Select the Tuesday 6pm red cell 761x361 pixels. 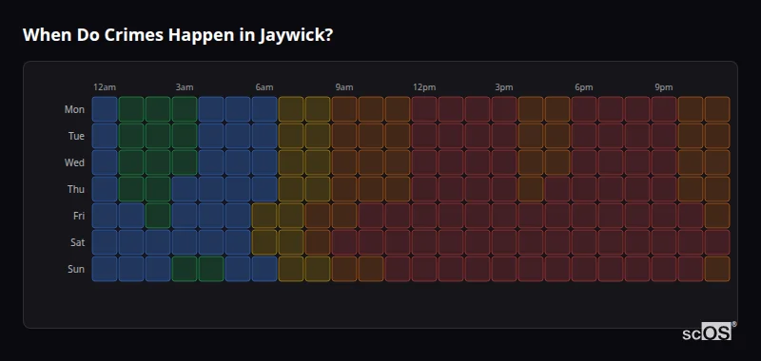[584, 136]
